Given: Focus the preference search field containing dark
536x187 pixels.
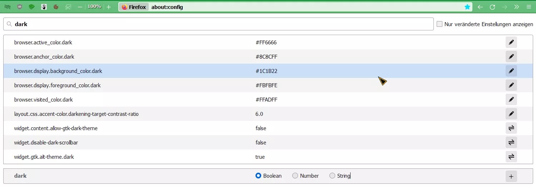Looking at the screenshot, I should 218,24.
